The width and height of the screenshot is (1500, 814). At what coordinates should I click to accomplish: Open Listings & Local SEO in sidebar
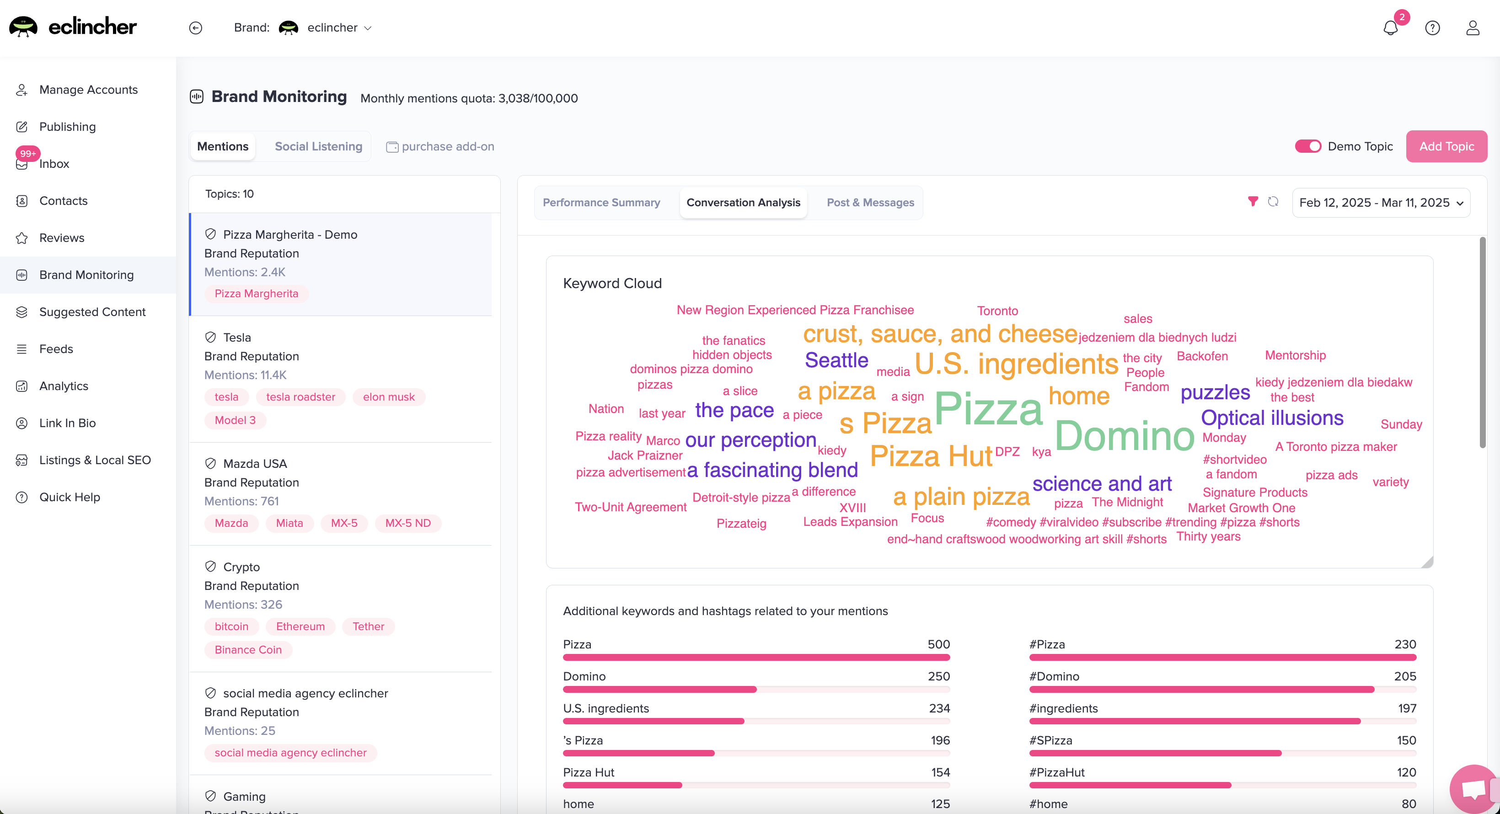(x=95, y=460)
